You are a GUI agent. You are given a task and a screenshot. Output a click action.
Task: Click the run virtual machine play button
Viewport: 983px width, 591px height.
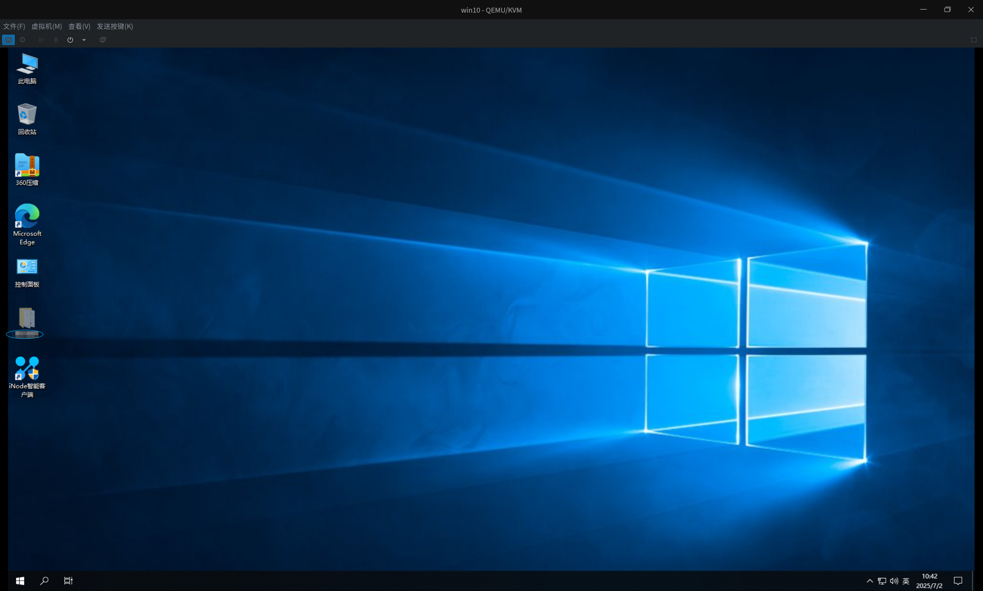pyautogui.click(x=41, y=40)
